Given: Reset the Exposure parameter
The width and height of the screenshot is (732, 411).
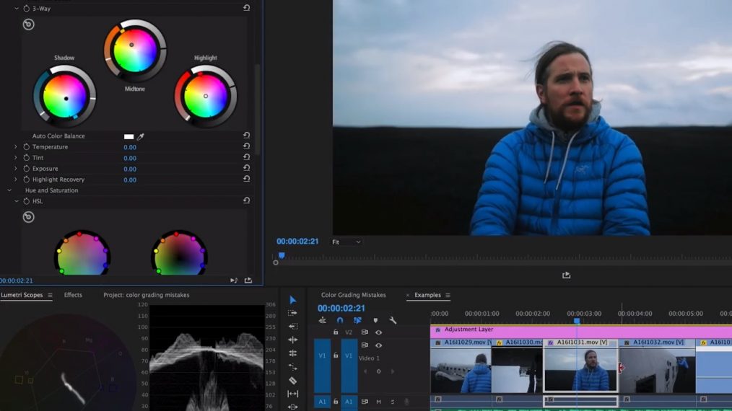Looking at the screenshot, I should tap(246, 168).
